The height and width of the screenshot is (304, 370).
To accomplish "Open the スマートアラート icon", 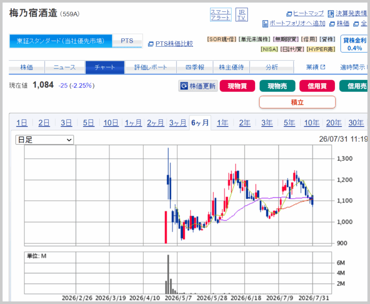I will pos(221,15).
